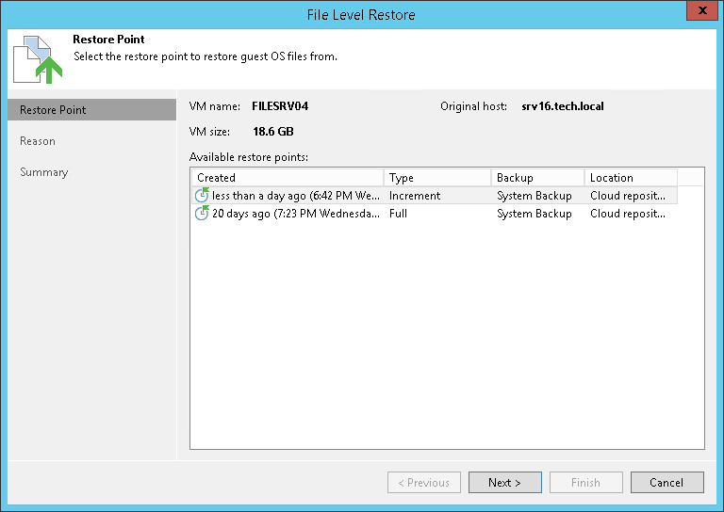Sort by Type column header
The height and width of the screenshot is (512, 724).
(436, 178)
